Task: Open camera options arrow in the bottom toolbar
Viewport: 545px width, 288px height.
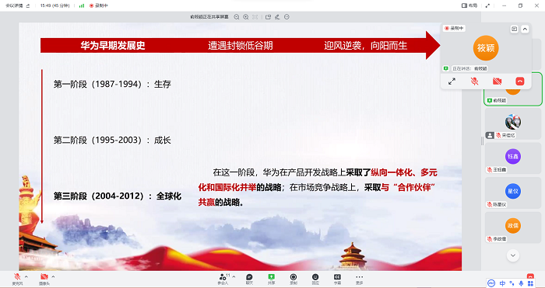Action: click(53, 276)
